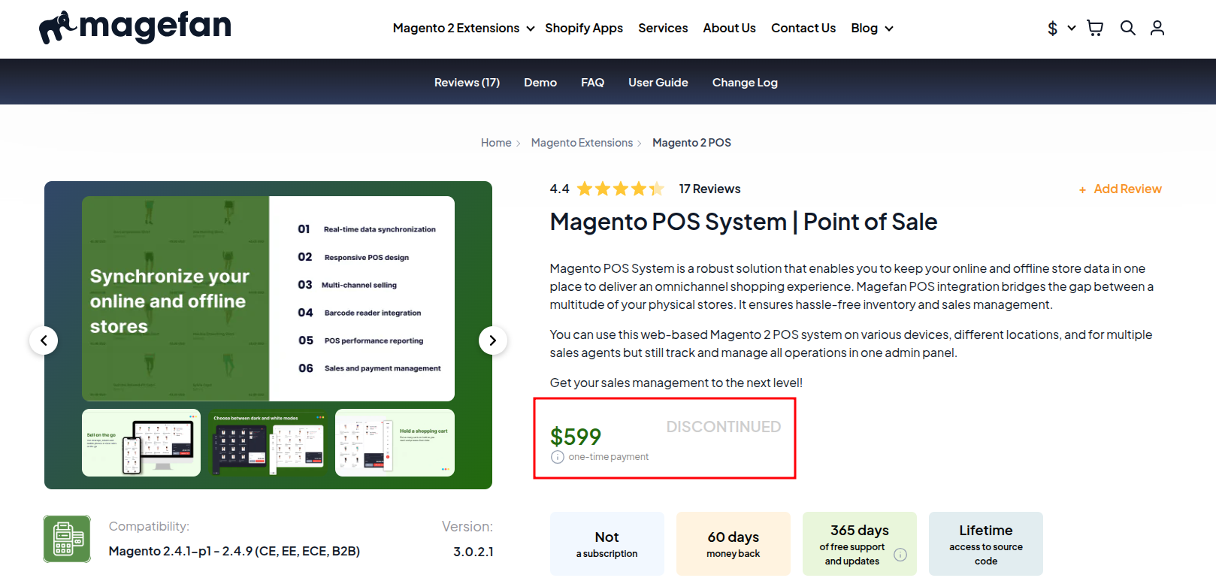Image resolution: width=1216 pixels, height=584 pixels.
Task: Expand the Magento 2 Extensions menu
Action: (x=464, y=28)
